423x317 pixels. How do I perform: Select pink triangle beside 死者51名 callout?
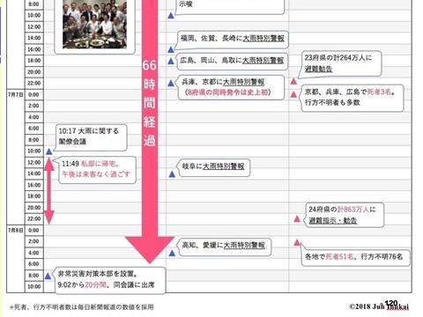coord(297,242)
